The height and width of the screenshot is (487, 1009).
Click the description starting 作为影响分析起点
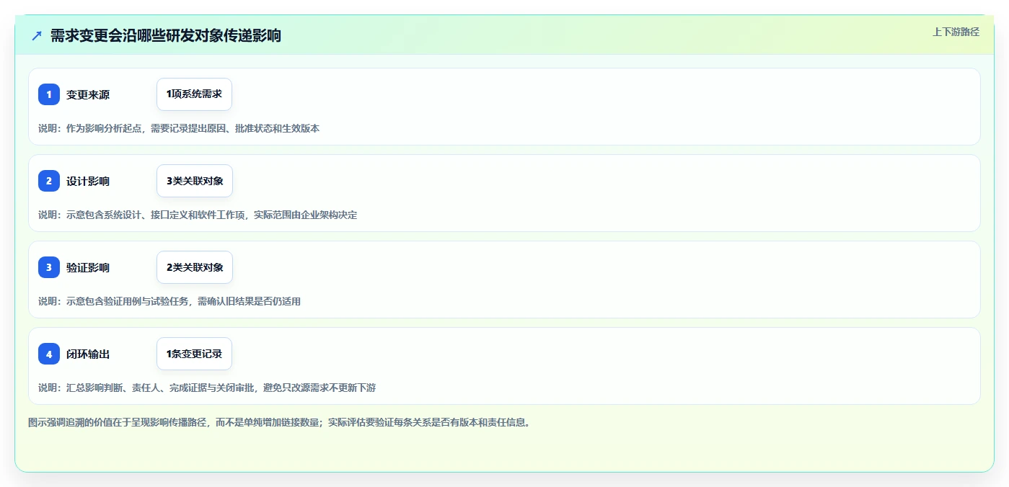[179, 128]
